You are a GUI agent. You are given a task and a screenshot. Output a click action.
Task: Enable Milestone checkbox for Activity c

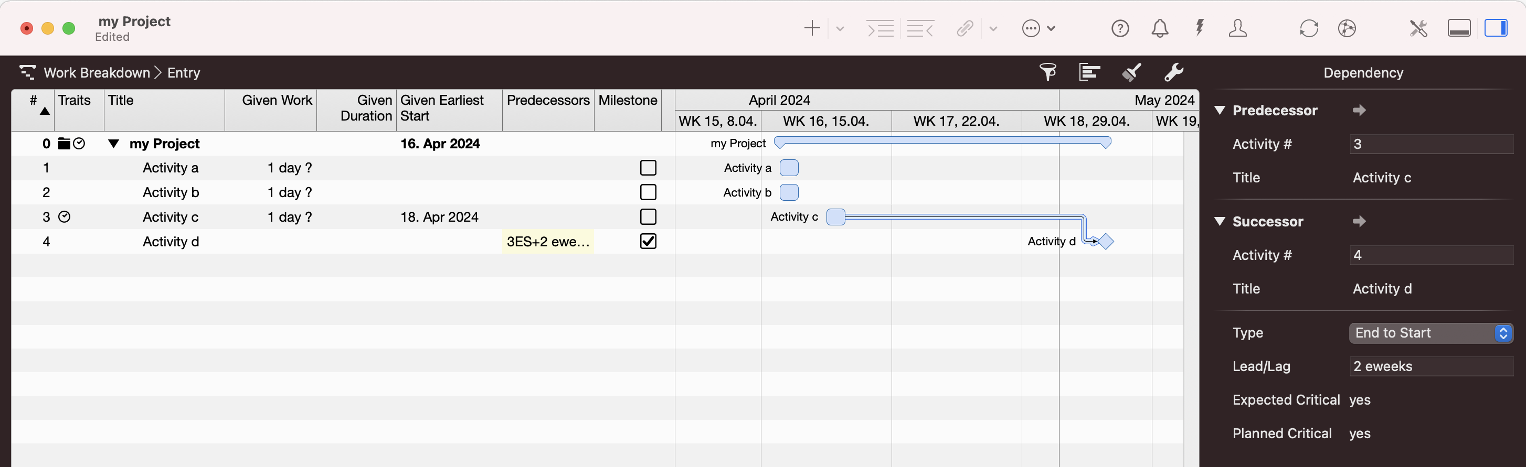(x=648, y=216)
